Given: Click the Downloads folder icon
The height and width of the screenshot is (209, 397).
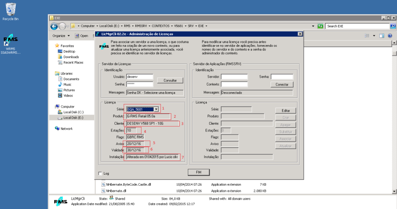Looking at the screenshot, I should (x=60, y=57).
